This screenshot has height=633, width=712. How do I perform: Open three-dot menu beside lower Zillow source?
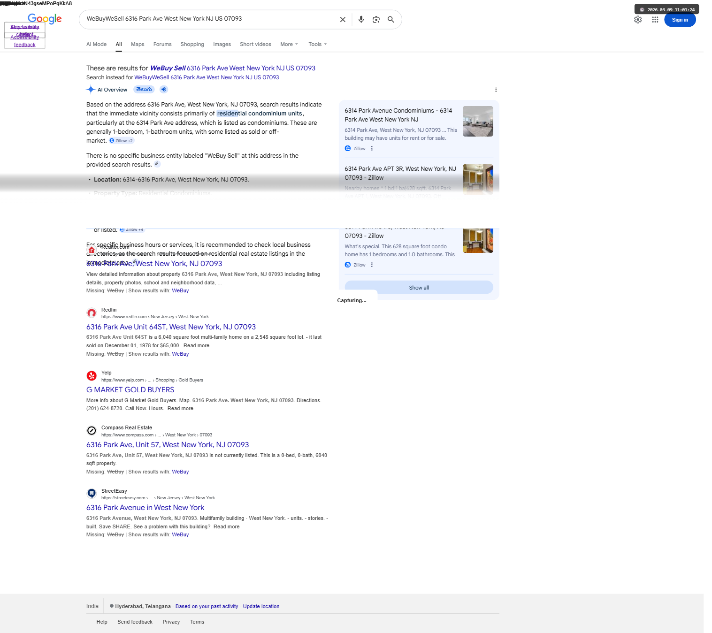pos(372,265)
